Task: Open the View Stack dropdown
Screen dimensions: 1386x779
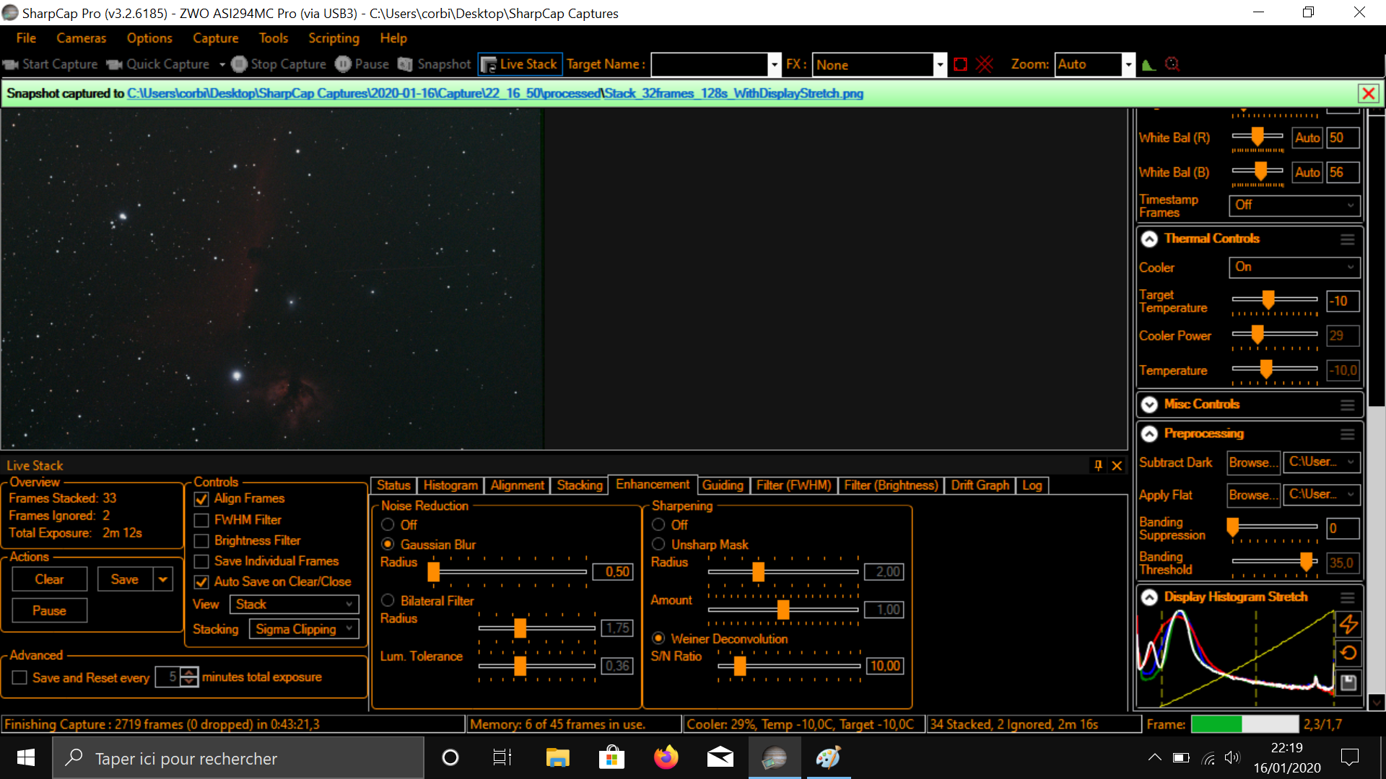Action: point(294,604)
